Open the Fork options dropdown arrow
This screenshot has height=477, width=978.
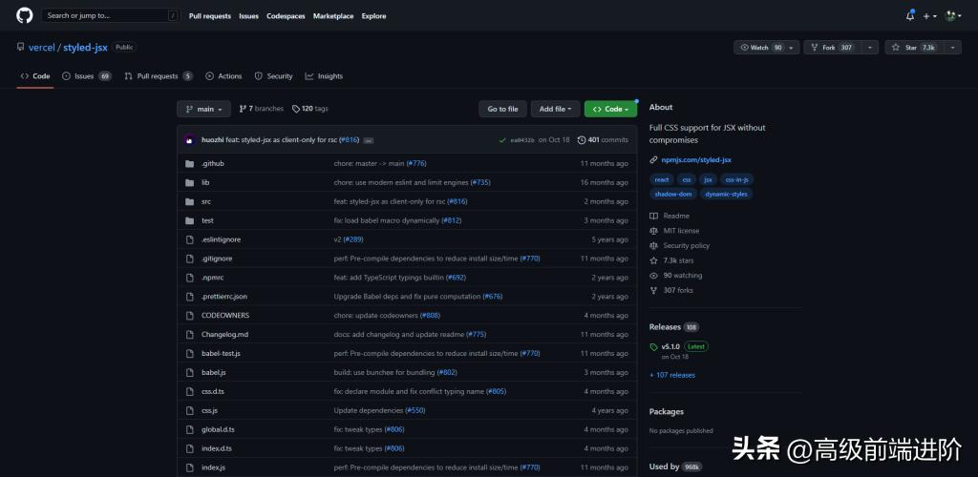pyautogui.click(x=870, y=47)
